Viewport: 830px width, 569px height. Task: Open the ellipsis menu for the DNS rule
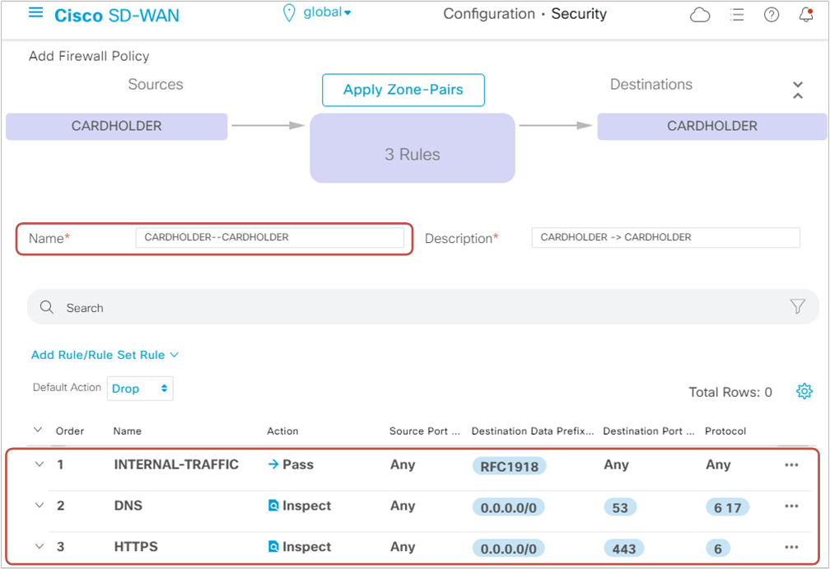[x=791, y=506]
